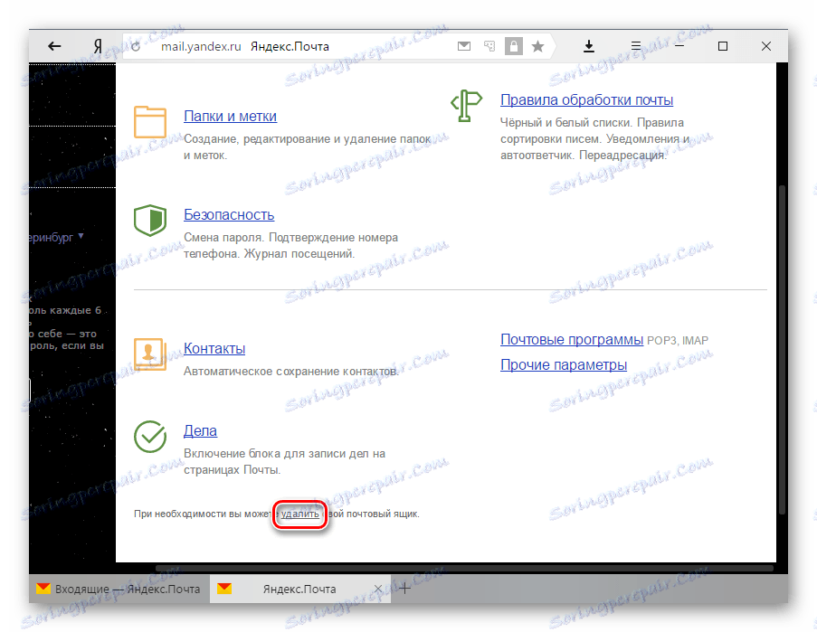Open the Почтовые программы link

pos(572,339)
